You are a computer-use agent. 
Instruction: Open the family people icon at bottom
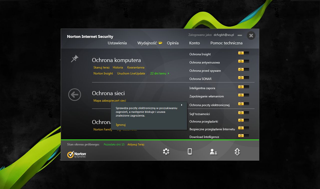coord(213,152)
